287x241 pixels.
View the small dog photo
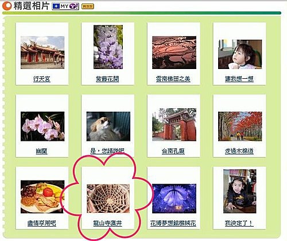(108, 127)
